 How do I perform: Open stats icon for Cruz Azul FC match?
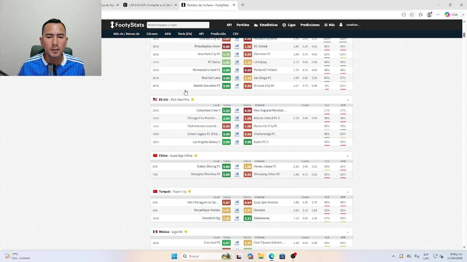(237, 243)
